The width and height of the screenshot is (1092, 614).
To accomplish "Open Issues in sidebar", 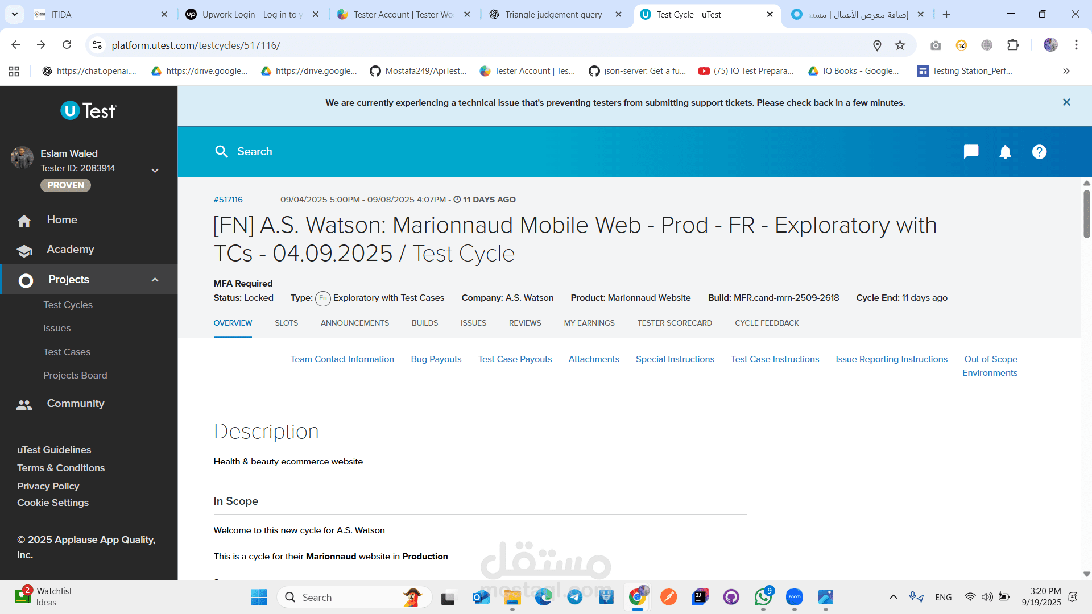I will click(57, 328).
